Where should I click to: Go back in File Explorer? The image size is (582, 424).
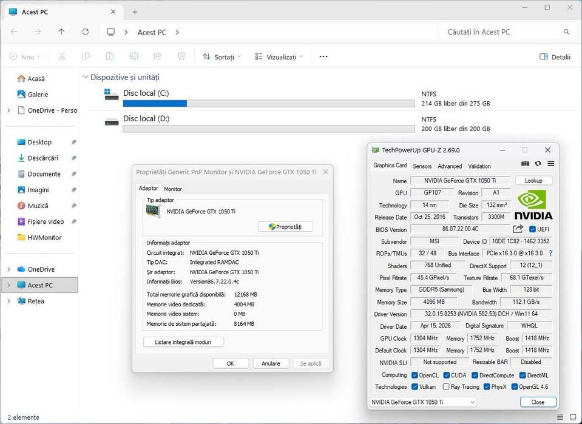14,32
